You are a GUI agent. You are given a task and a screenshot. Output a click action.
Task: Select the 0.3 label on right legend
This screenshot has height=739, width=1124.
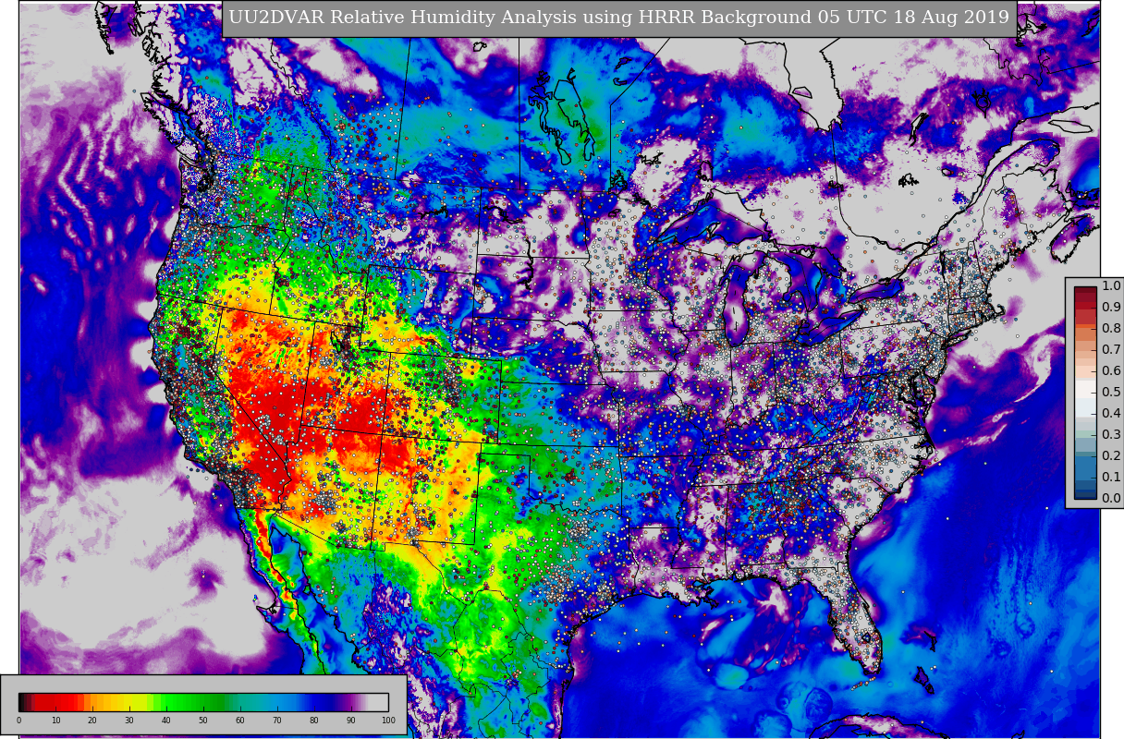[1111, 435]
